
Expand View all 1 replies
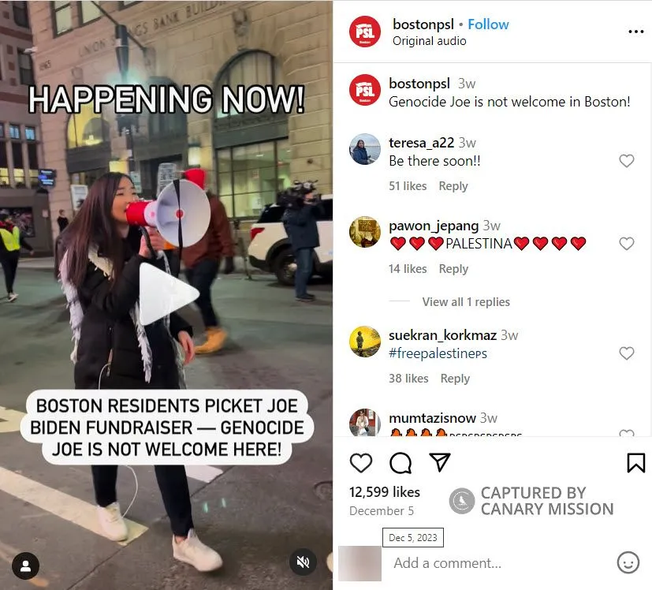pos(466,301)
